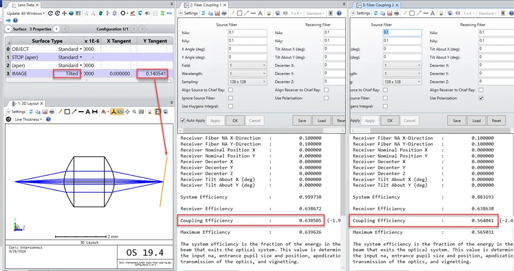Uncheck Use Polarization in Fiber Coupling 2
The height and width of the screenshot is (271, 514).
(x=480, y=98)
